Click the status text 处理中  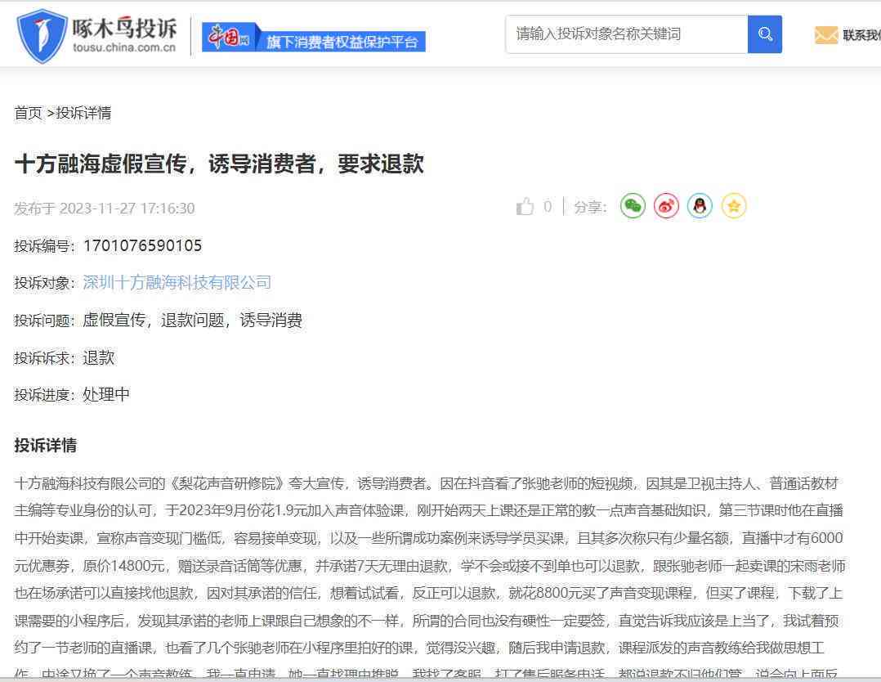[106, 394]
